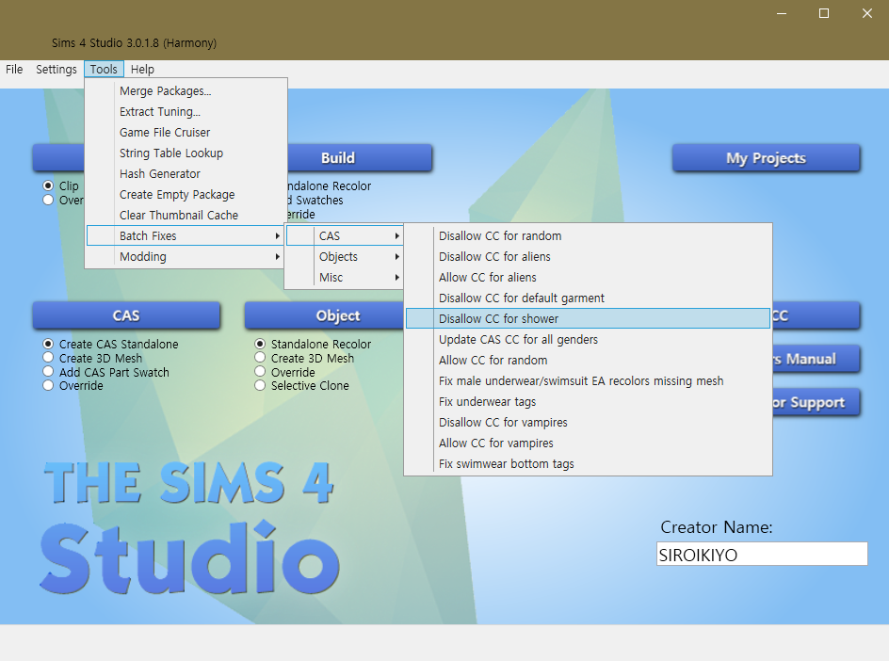
Task: Open Game File Cruiser
Action: point(186,132)
